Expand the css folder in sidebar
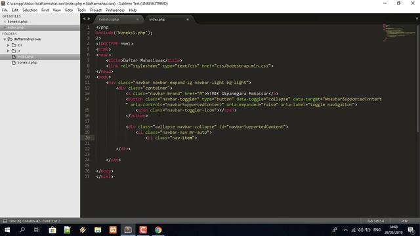Image resolution: width=420 pixels, height=236 pixels. click(x=9, y=45)
